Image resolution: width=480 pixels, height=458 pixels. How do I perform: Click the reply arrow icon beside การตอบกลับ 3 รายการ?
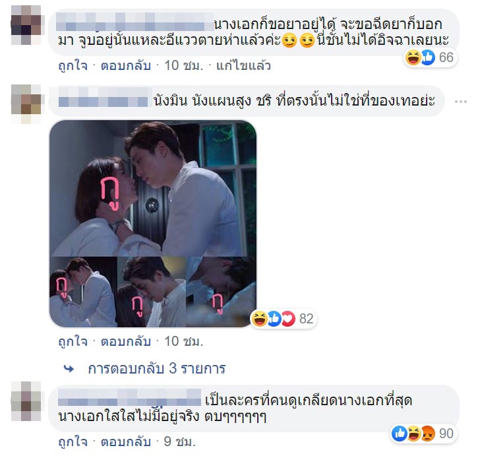coord(69,369)
